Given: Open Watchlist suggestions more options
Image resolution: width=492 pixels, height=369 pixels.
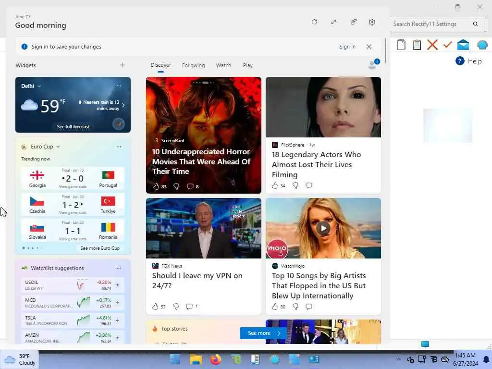Looking at the screenshot, I should pos(119,268).
